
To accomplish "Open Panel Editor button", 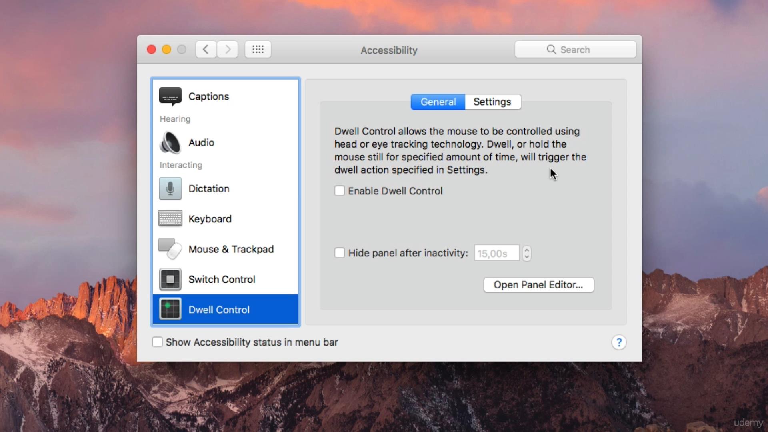I will [x=539, y=285].
